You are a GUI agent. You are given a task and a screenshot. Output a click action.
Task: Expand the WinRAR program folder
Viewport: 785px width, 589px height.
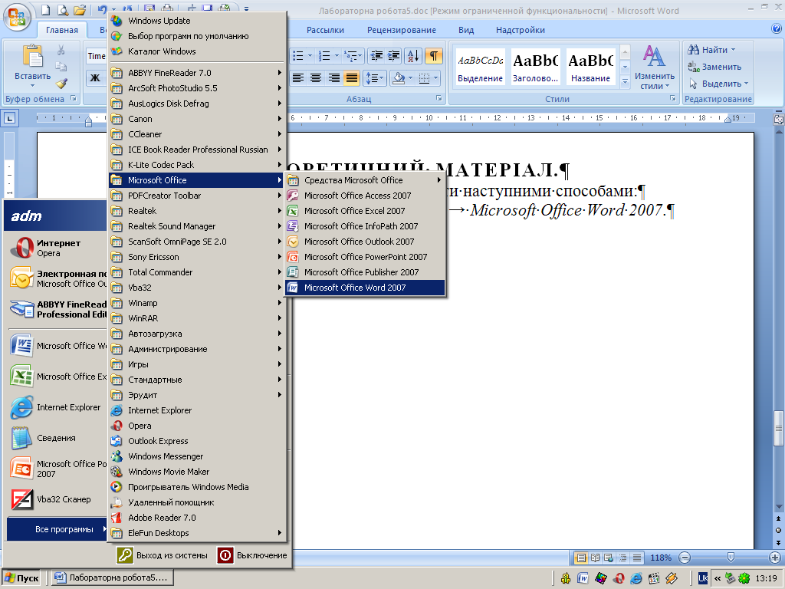coord(197,318)
